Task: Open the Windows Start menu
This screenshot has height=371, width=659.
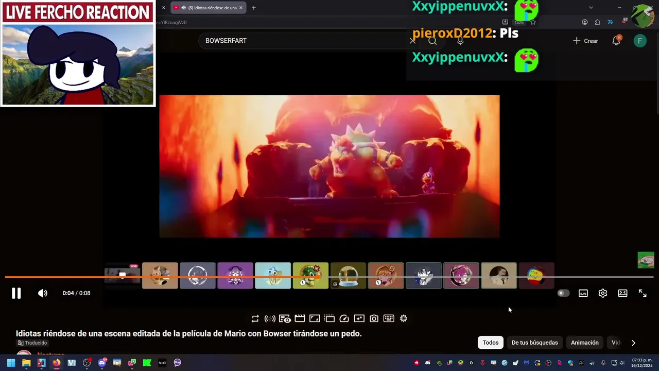Action: pos(11,363)
